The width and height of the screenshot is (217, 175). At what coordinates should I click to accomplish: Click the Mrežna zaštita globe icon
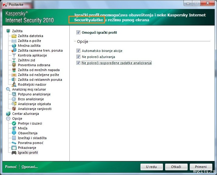[x=14, y=46]
